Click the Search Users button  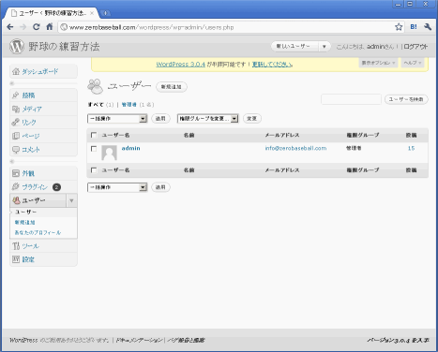406,99
